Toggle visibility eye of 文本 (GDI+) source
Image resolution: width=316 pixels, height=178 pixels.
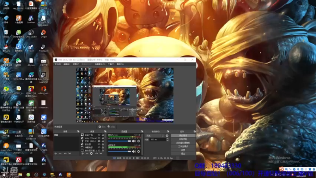99,141
